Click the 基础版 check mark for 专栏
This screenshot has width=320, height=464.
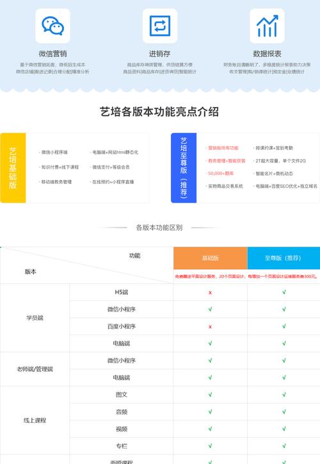point(210,446)
